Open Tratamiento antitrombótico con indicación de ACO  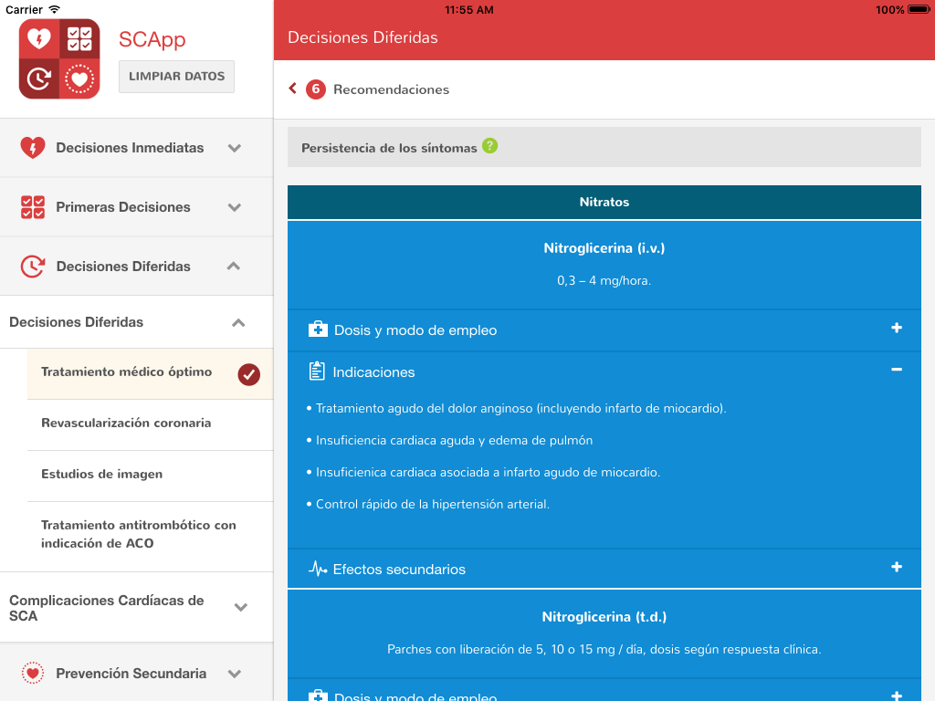click(151, 537)
